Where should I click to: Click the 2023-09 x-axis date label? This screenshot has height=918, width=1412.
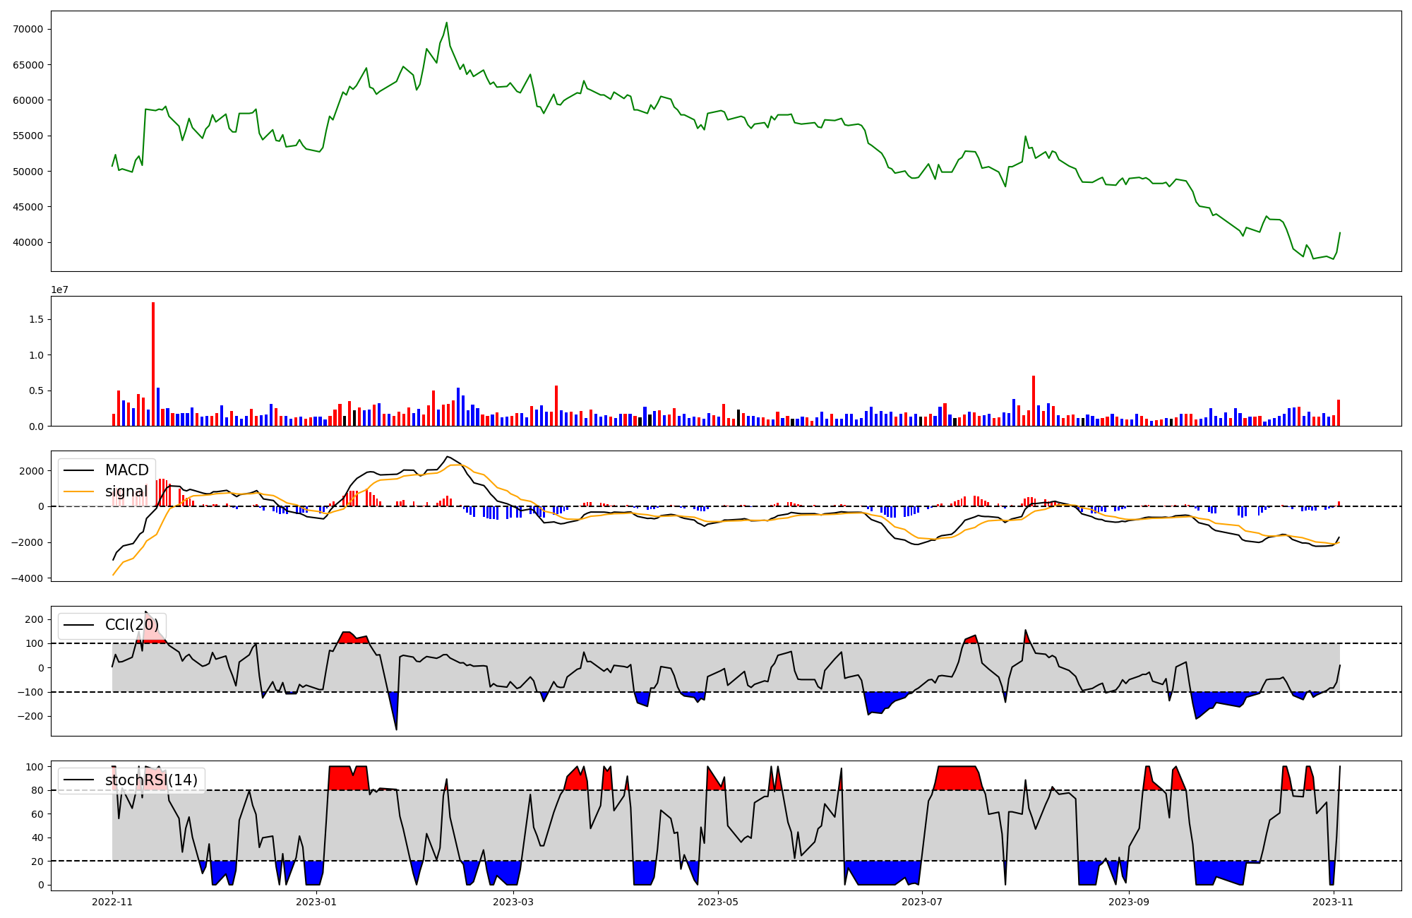(x=1129, y=902)
